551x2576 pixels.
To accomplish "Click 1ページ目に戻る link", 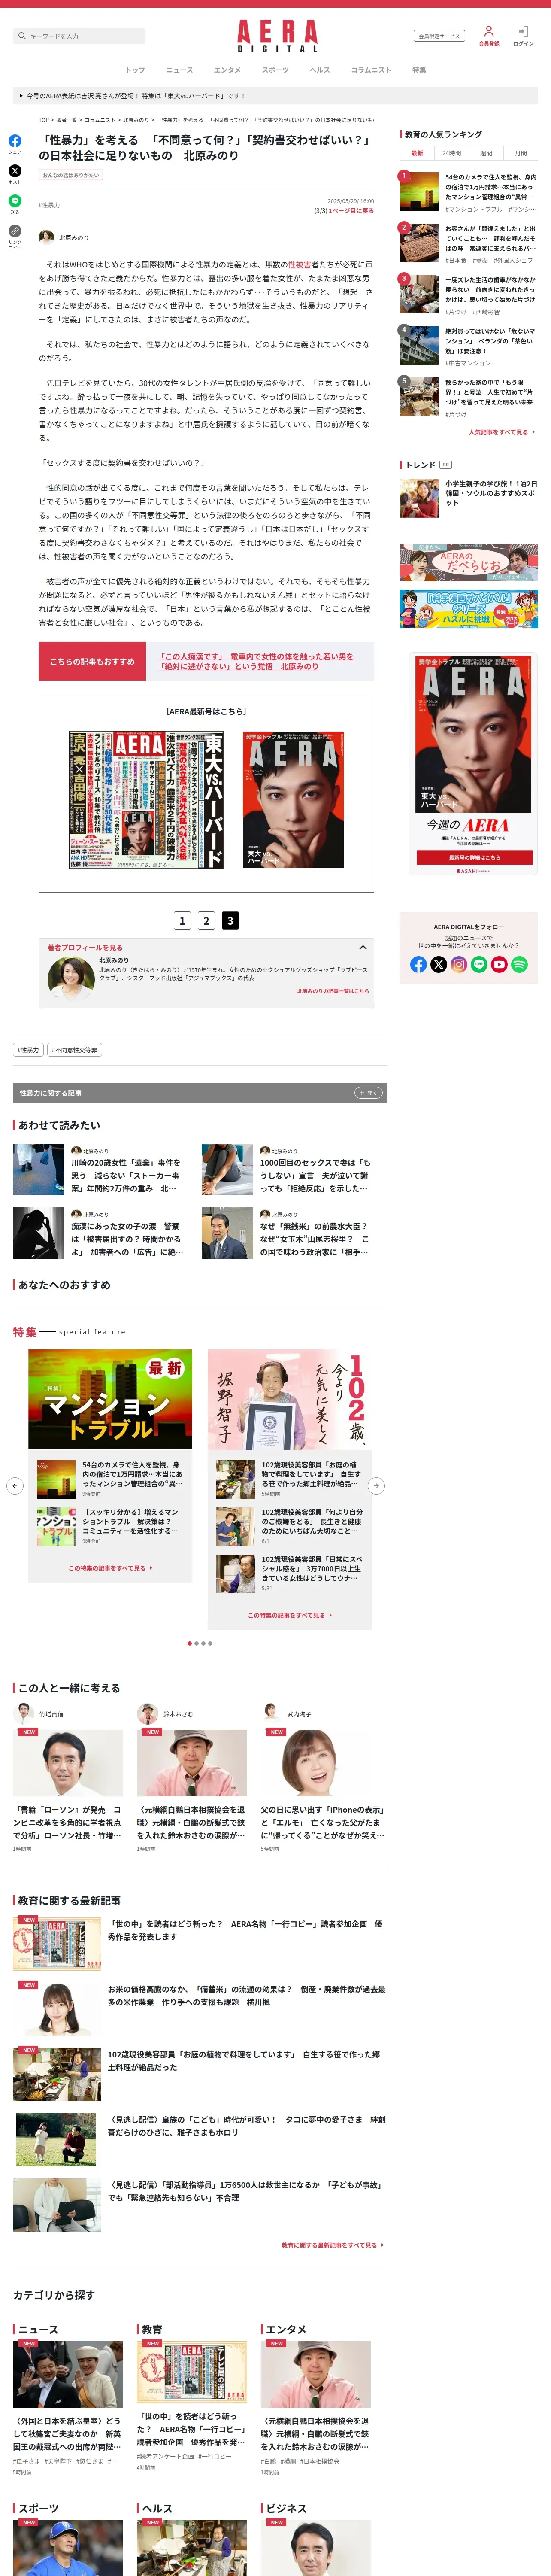I will tap(351, 211).
